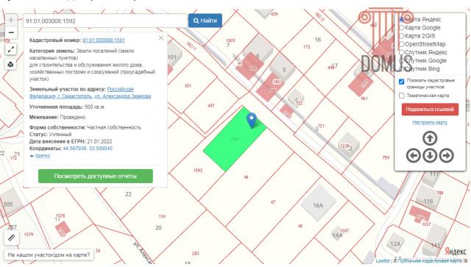Image resolution: width=471 pixels, height=267 pixels.
Task: Click the blue location pin marker
Action: [252, 120]
